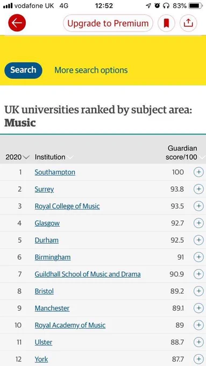Expand Surrey row plus icon
Image resolution: width=206 pixels, height=366 pixels.
[198, 189]
